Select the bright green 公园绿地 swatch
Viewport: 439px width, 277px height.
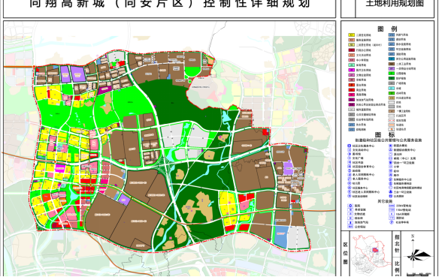coord(392,74)
